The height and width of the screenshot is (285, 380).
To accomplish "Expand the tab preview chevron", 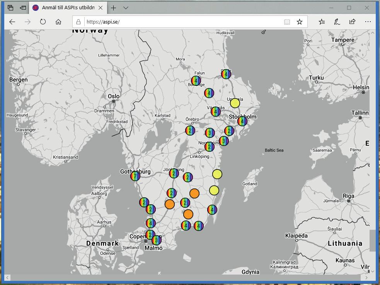I will [x=126, y=8].
